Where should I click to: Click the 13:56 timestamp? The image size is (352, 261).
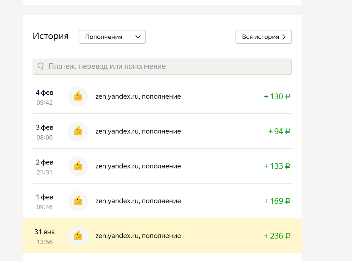[x=45, y=242]
